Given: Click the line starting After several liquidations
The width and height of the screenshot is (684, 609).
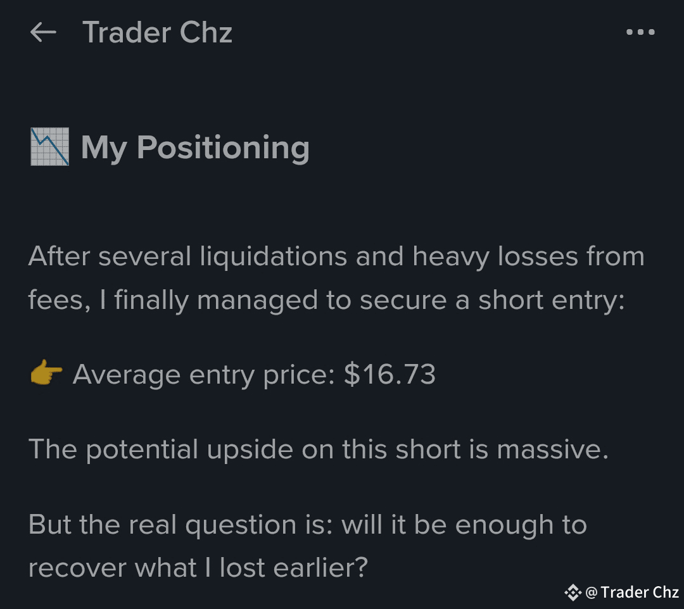Looking at the screenshot, I should click(336, 256).
